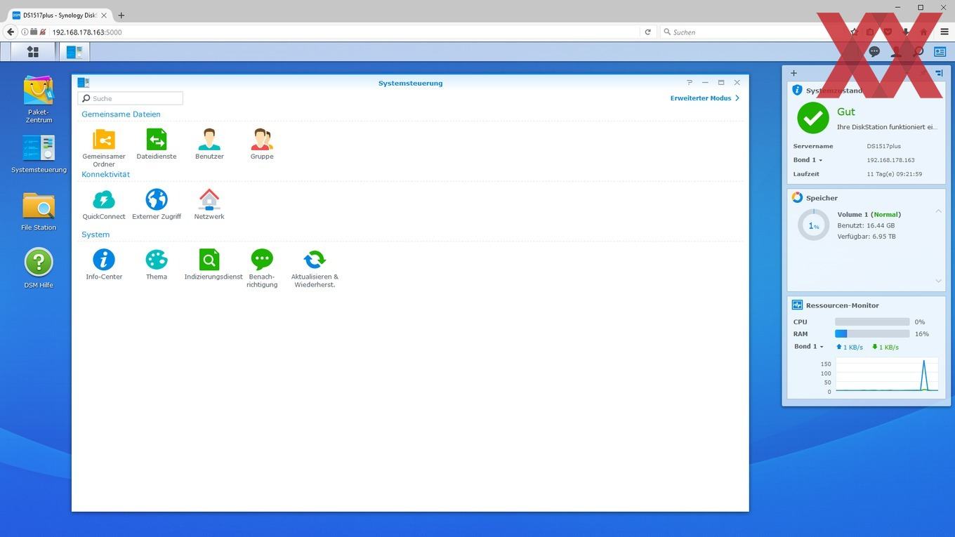Click System section heading

pos(95,234)
